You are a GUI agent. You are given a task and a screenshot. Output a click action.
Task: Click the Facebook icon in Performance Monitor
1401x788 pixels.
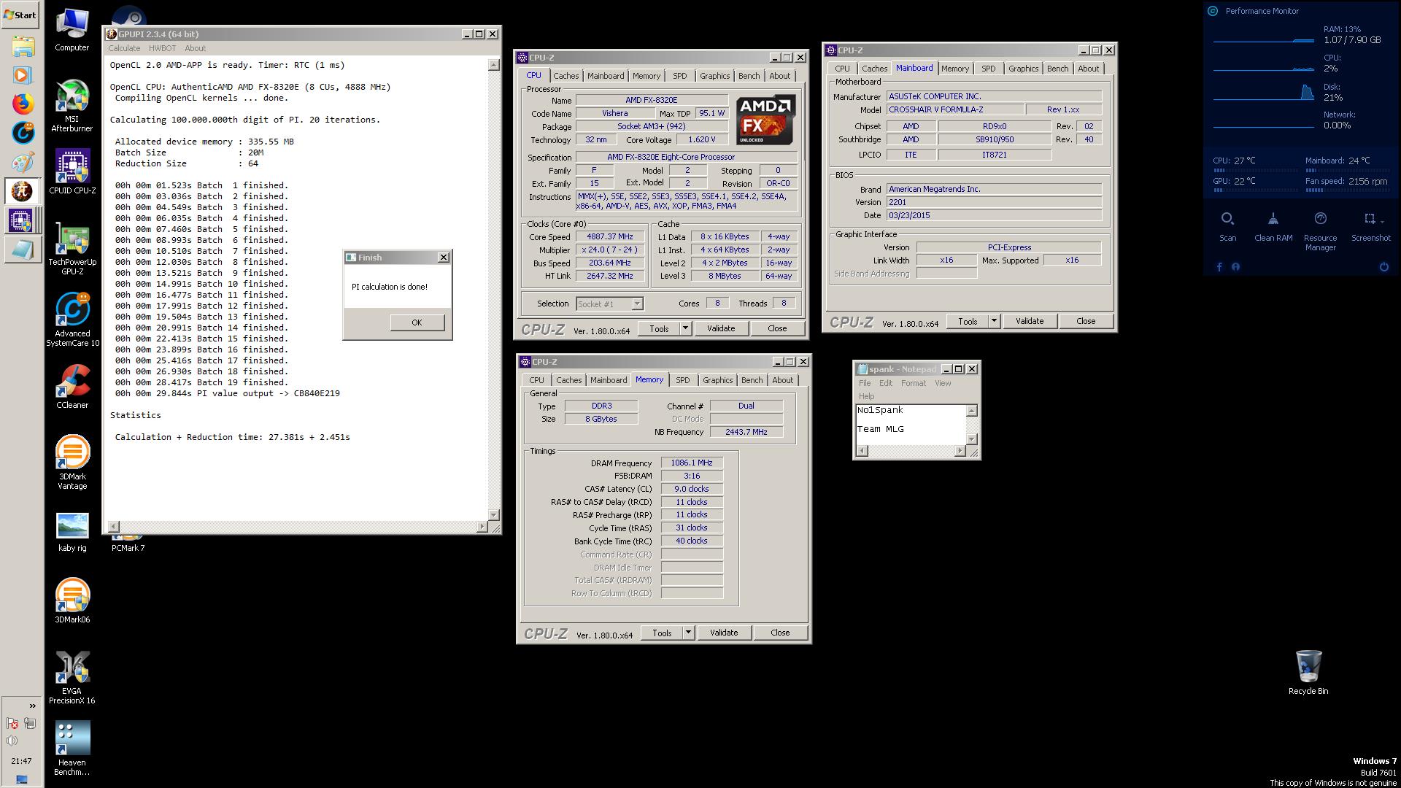pyautogui.click(x=1219, y=267)
